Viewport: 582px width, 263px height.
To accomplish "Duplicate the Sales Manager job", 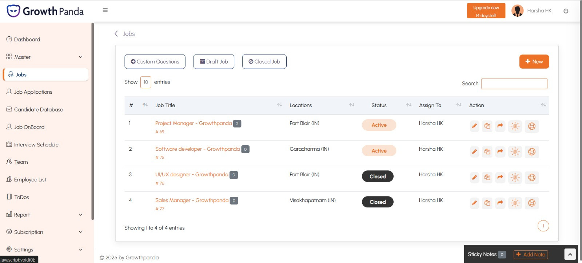I will point(487,203).
